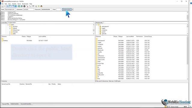Image resolution: width=192 pixels, height=108 pixels.
Task: Select the tmp folder name
Action: (99, 79)
